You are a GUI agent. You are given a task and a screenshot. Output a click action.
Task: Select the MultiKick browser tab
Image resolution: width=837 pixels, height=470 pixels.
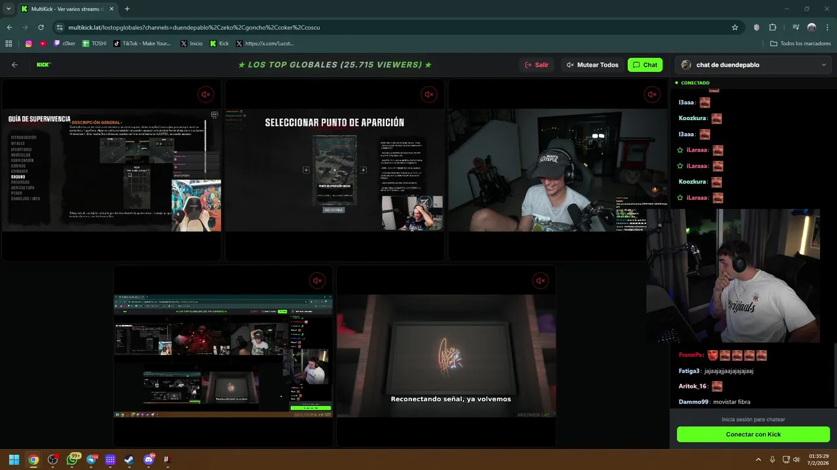point(67,9)
